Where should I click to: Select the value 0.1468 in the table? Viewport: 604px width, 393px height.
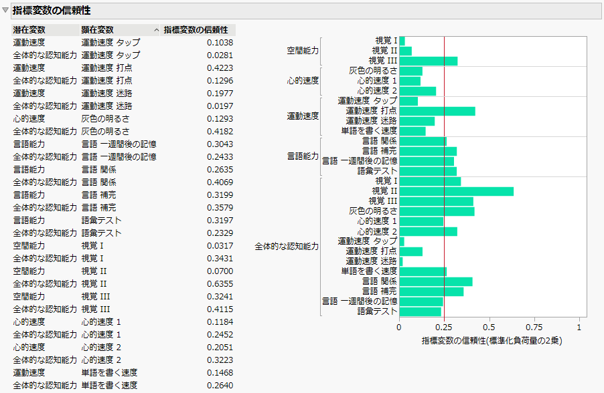[x=220, y=373]
